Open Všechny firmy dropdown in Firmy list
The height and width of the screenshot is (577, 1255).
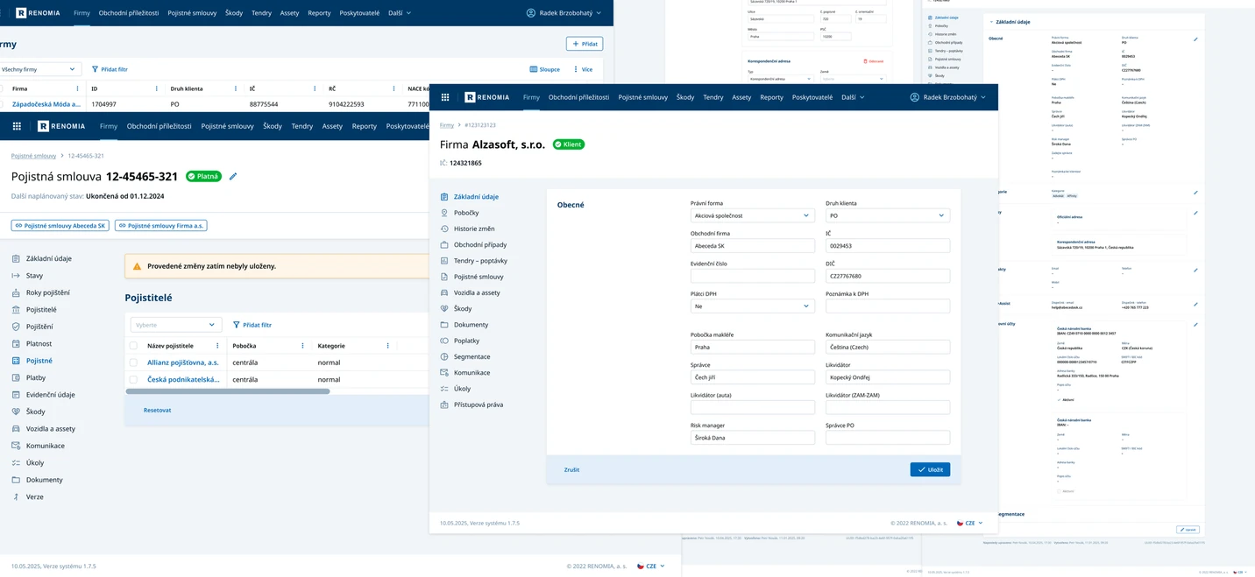click(39, 69)
